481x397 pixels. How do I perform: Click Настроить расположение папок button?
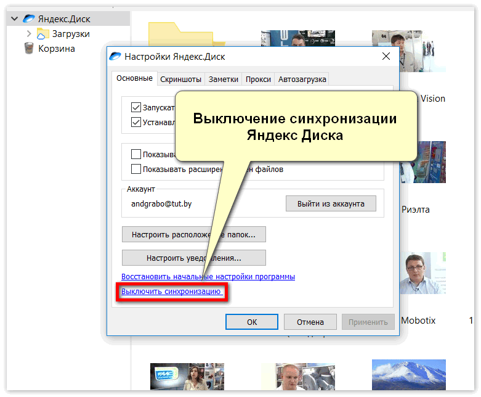(194, 235)
